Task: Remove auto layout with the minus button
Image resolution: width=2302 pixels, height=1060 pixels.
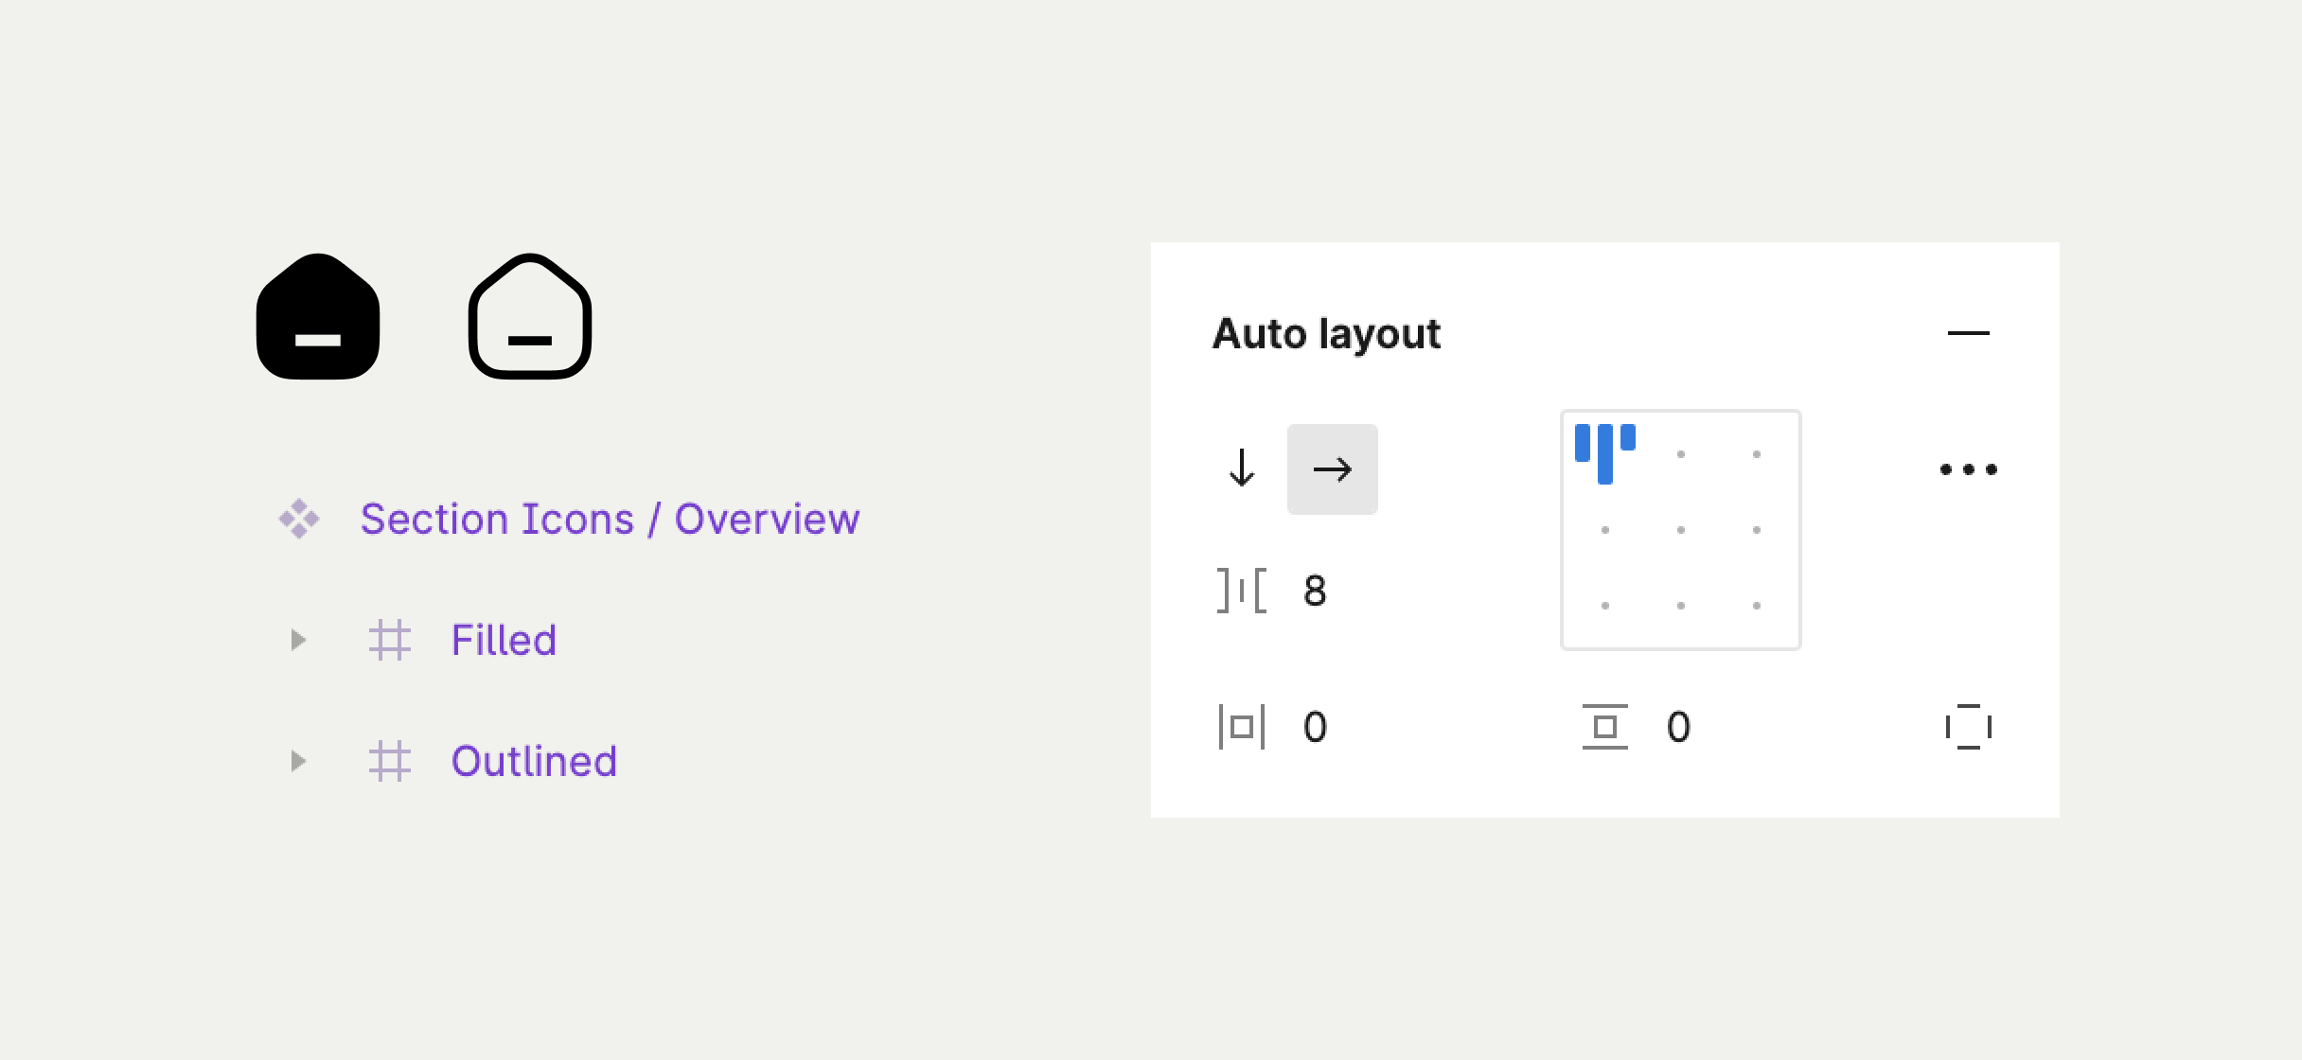Action: [x=1968, y=333]
